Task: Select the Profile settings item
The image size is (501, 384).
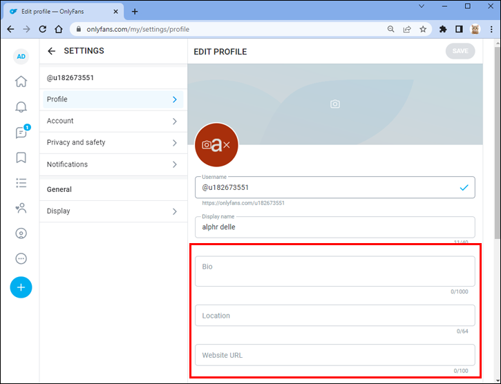Action: [x=113, y=99]
